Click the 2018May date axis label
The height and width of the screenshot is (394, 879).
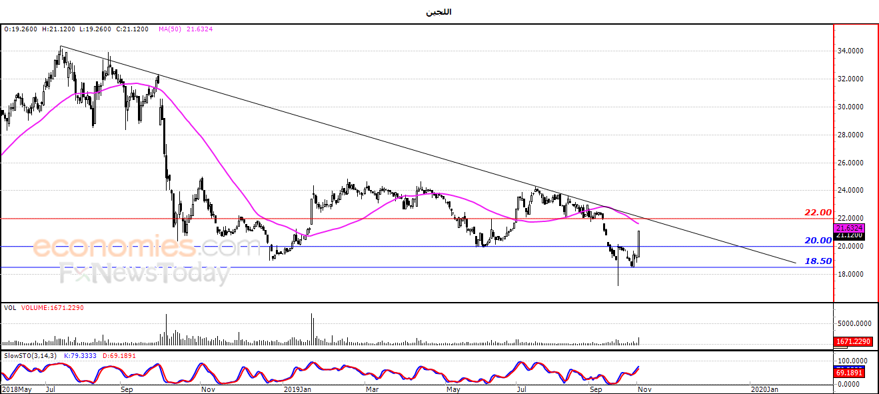17,389
